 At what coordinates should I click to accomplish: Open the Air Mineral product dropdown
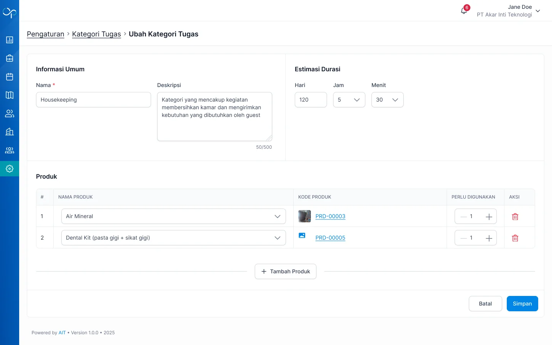coord(174,216)
